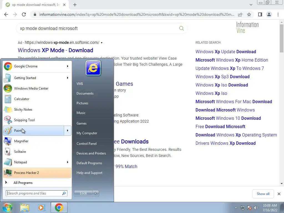
Task: Open Action Center flag tray icon
Action: click(249, 208)
